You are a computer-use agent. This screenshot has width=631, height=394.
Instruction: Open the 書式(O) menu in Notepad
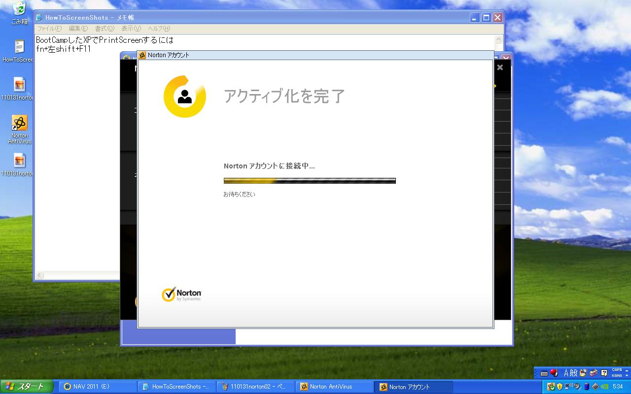[105, 29]
